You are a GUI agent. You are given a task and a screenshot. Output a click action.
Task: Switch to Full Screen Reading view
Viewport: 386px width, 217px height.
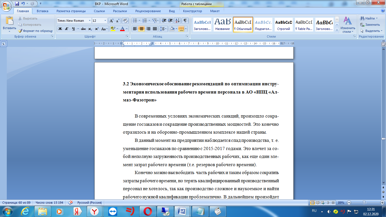pos(318,203)
